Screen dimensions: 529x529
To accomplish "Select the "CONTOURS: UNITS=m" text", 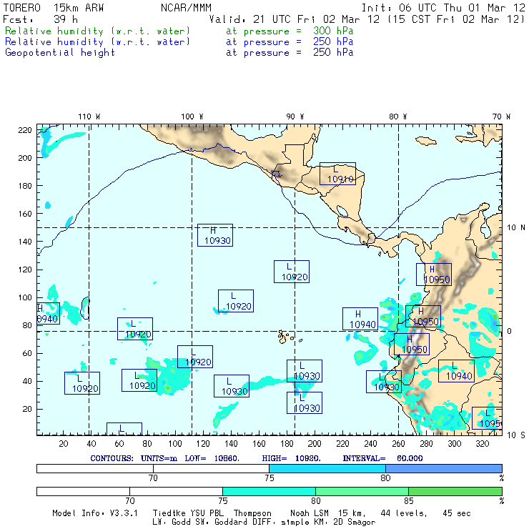I will pos(134,458).
